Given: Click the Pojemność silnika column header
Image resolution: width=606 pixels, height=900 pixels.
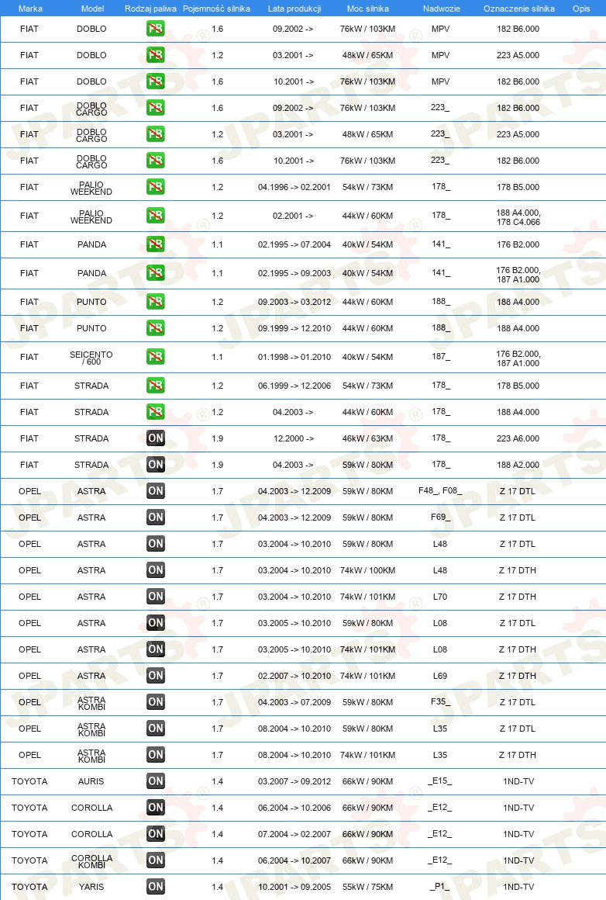Looking at the screenshot, I should (x=217, y=9).
